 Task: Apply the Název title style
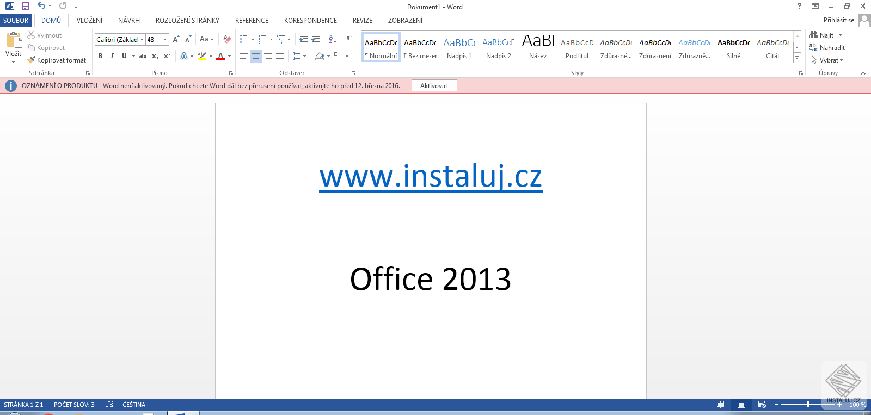pos(538,47)
